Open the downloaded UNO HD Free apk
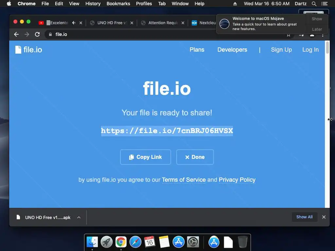The height and width of the screenshot is (251, 335). (44, 217)
